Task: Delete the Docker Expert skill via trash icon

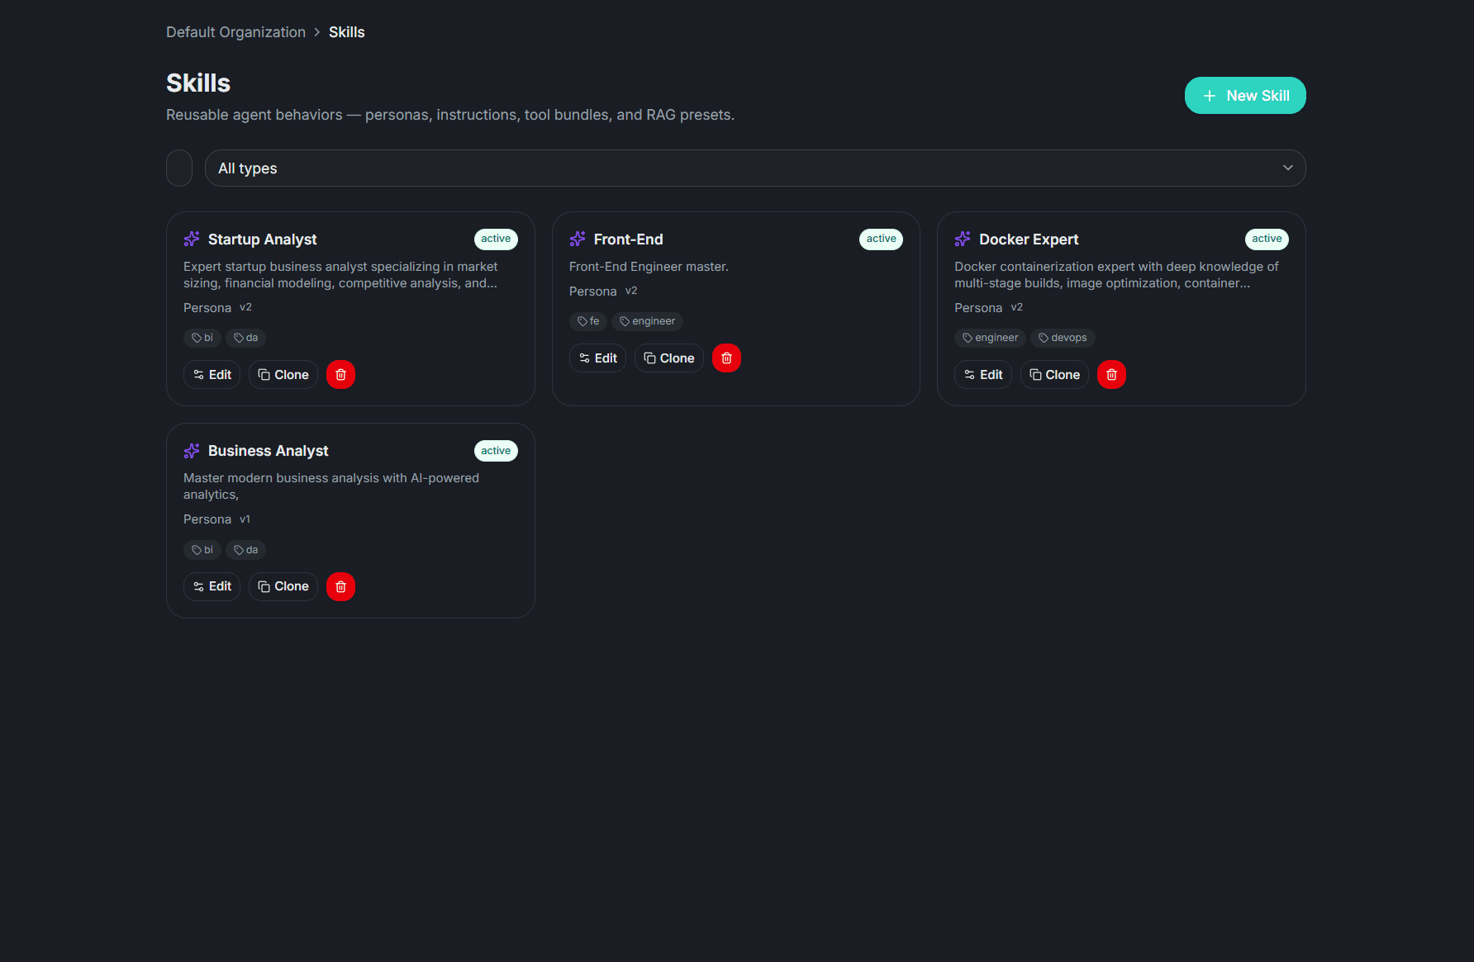Action: (1111, 374)
